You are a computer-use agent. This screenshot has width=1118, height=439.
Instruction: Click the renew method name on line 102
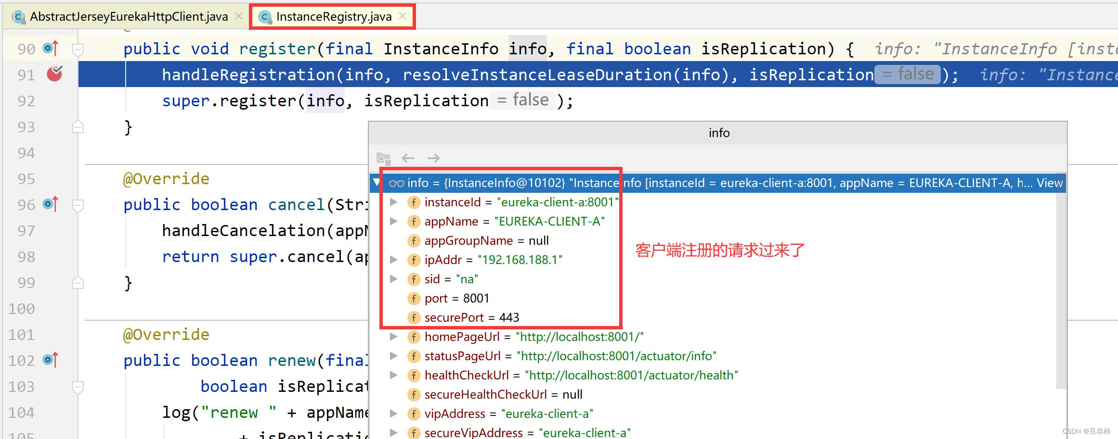pyautogui.click(x=291, y=361)
